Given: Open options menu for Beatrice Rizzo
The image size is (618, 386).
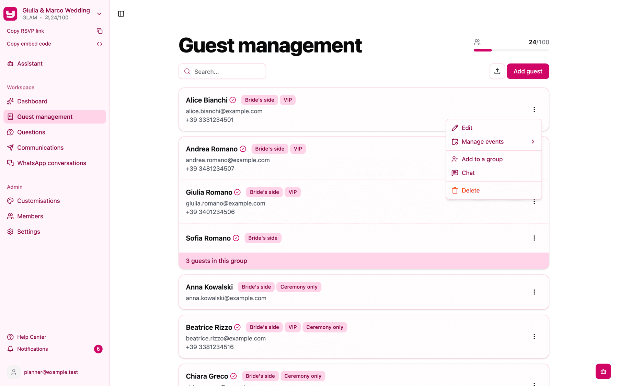Looking at the screenshot, I should 534,337.
